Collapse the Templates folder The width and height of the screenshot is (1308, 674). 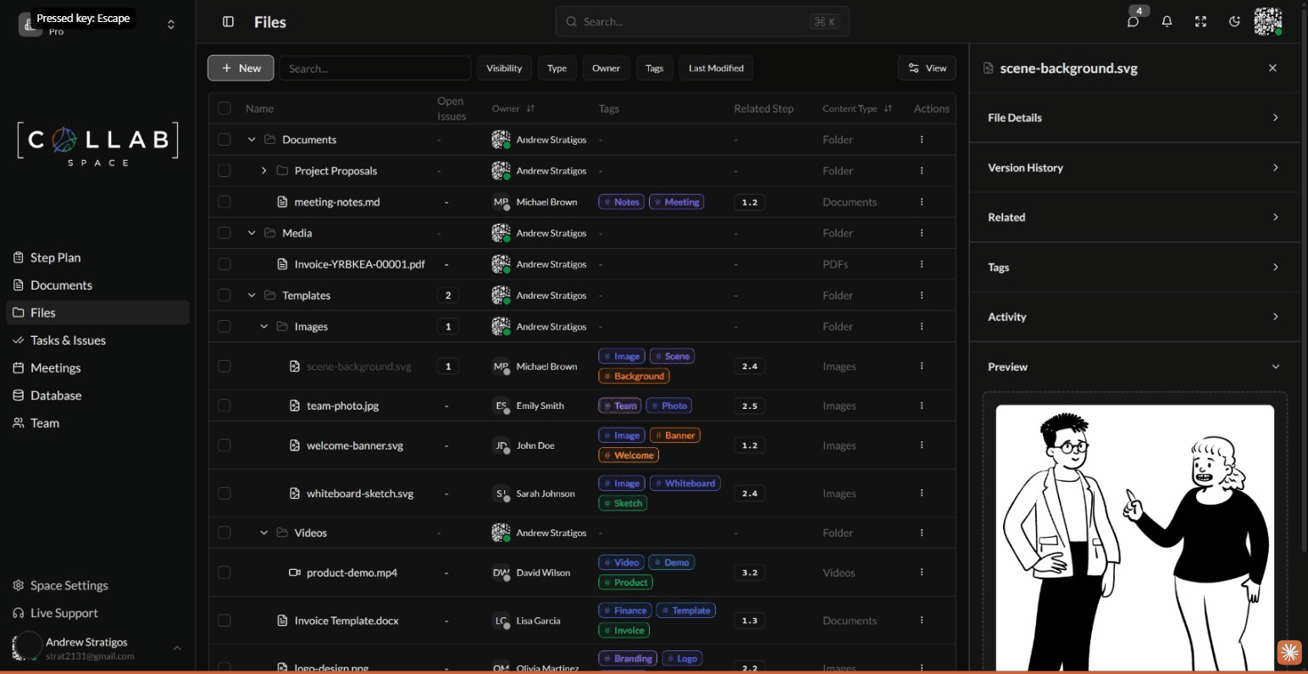252,295
